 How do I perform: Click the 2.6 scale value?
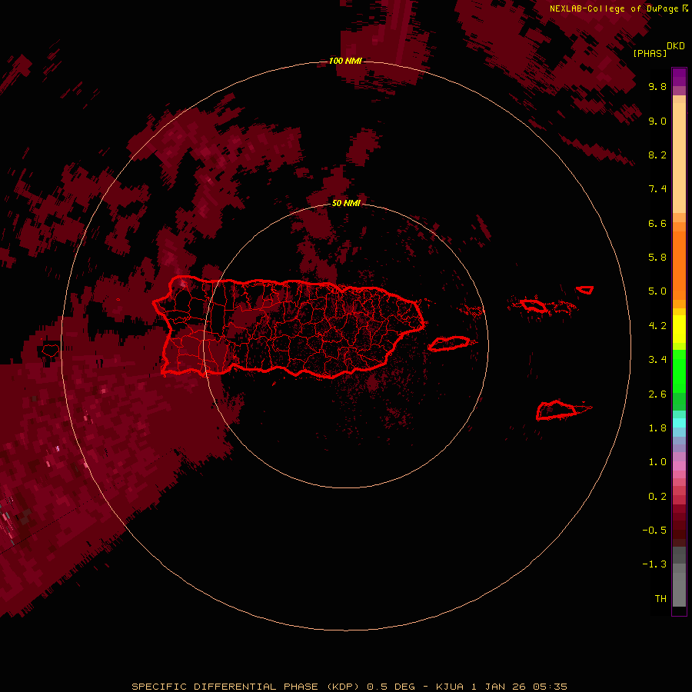tap(657, 394)
